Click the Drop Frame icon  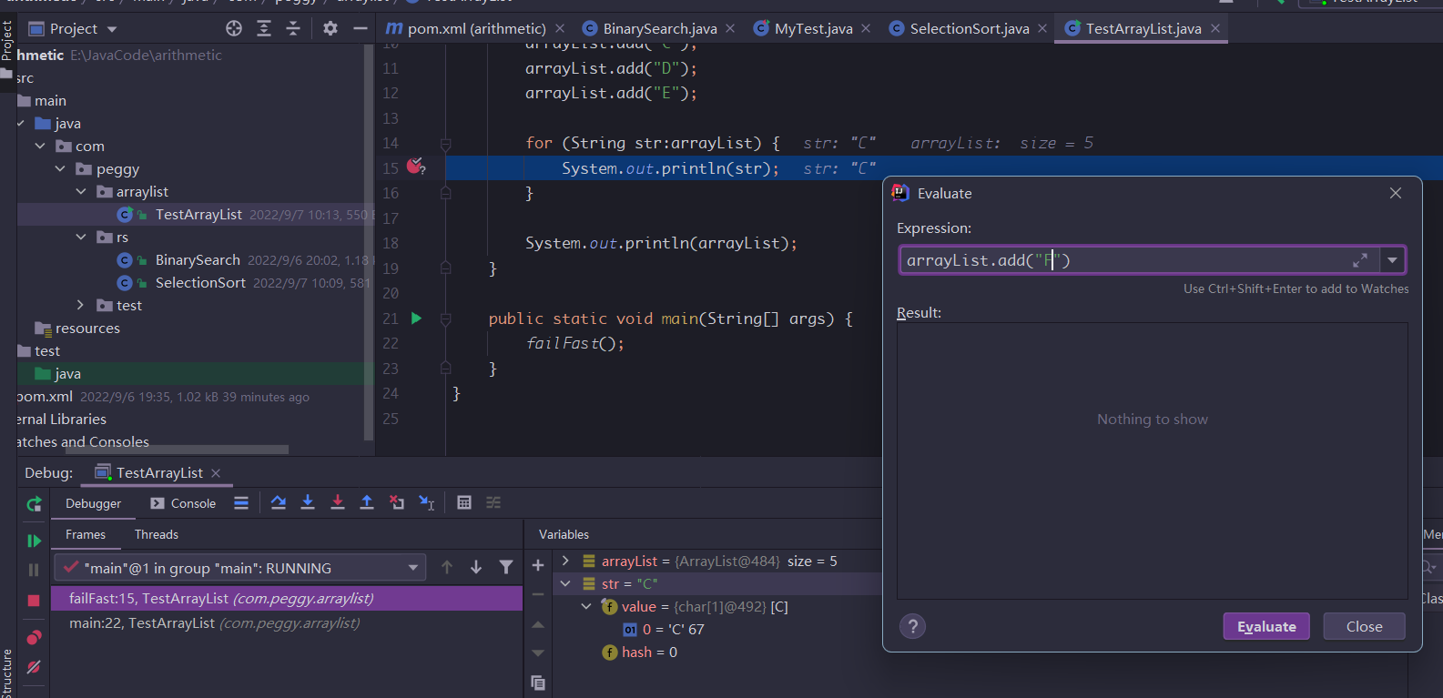397,502
